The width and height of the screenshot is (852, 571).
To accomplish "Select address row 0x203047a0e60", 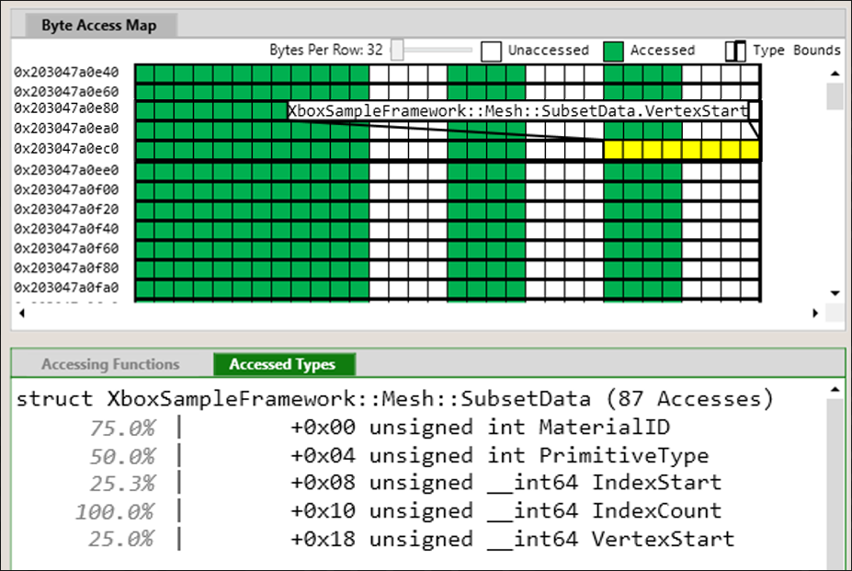I will (66, 91).
